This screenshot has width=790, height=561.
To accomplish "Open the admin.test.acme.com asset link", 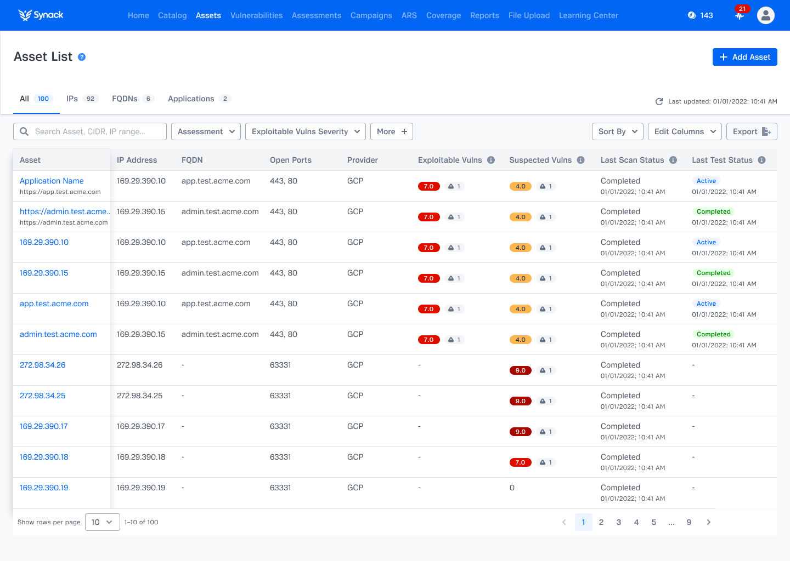I will [x=58, y=334].
